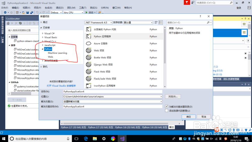252x142 pixels.
Task: Click the help question mark in dialog title
Action: [x=200, y=16]
